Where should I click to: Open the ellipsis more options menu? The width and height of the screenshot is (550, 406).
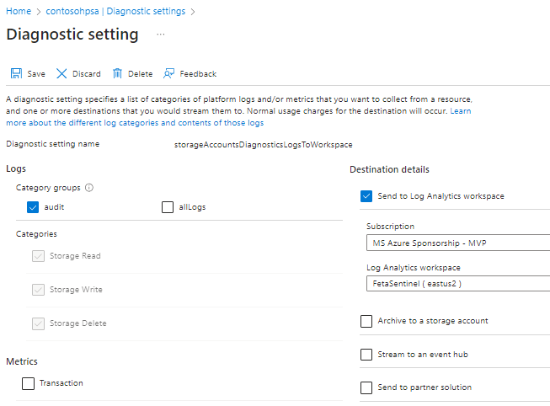161,35
